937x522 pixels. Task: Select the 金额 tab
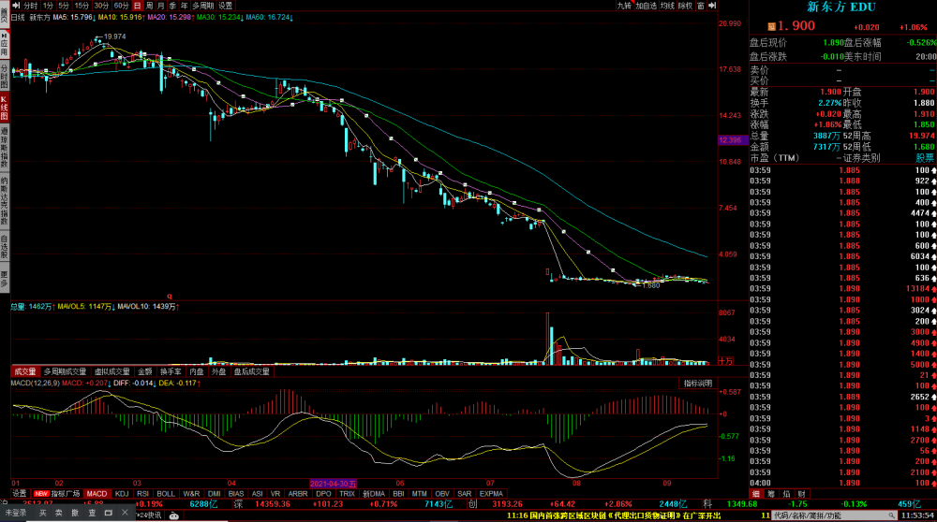click(145, 371)
